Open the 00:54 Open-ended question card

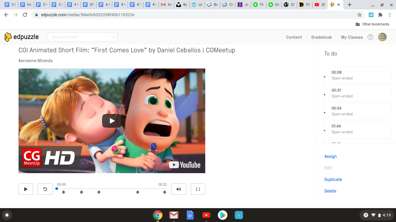(x=360, y=111)
